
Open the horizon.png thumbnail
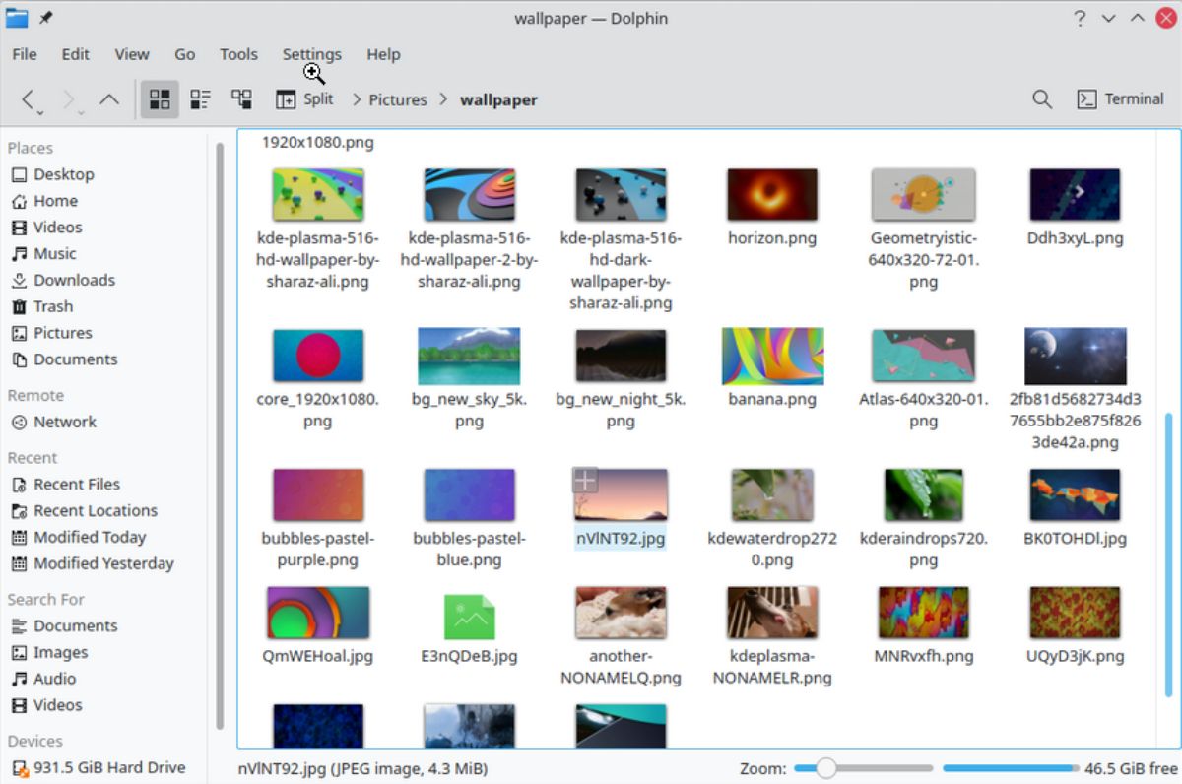click(772, 193)
